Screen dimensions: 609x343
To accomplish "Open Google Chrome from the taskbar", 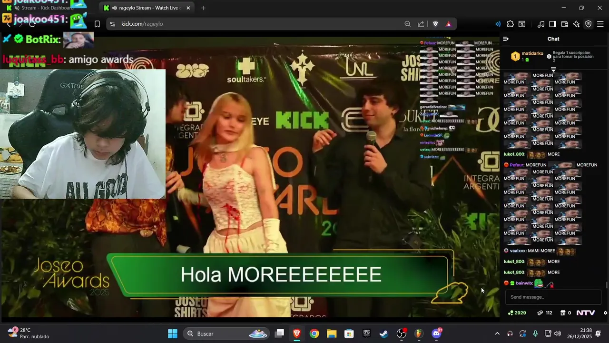I will pos(314,333).
